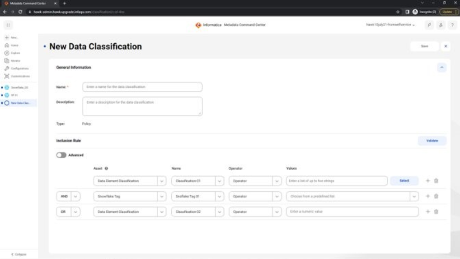Click the numeric value input field
Screen dimensions: 460x259
click(x=352, y=212)
